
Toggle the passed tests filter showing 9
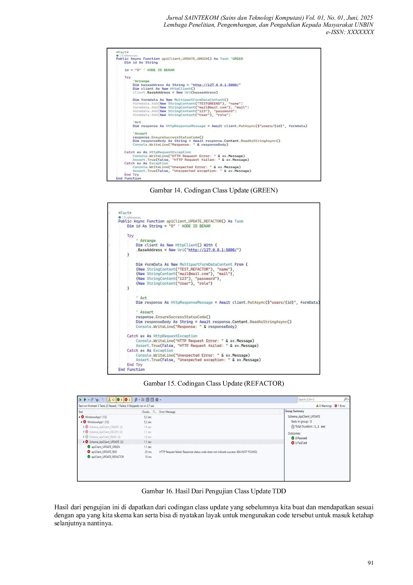[x=120, y=400]
